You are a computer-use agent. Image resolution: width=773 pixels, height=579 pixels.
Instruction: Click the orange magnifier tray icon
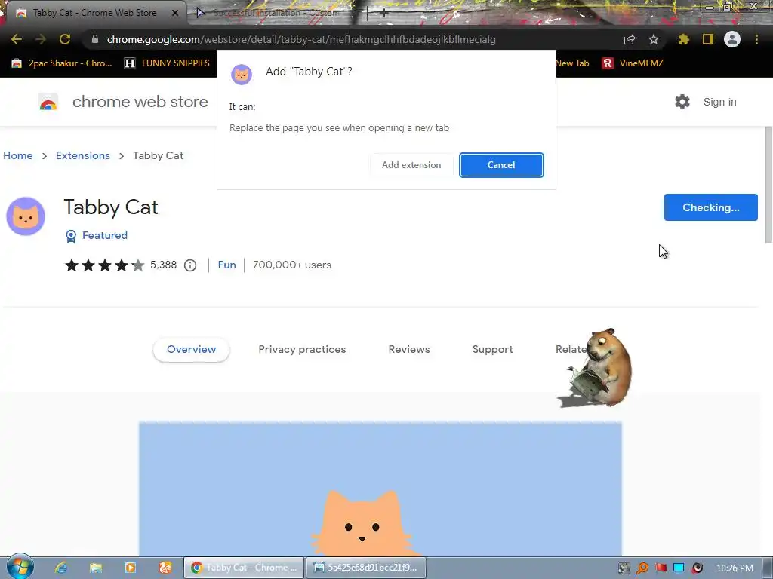[x=642, y=568]
